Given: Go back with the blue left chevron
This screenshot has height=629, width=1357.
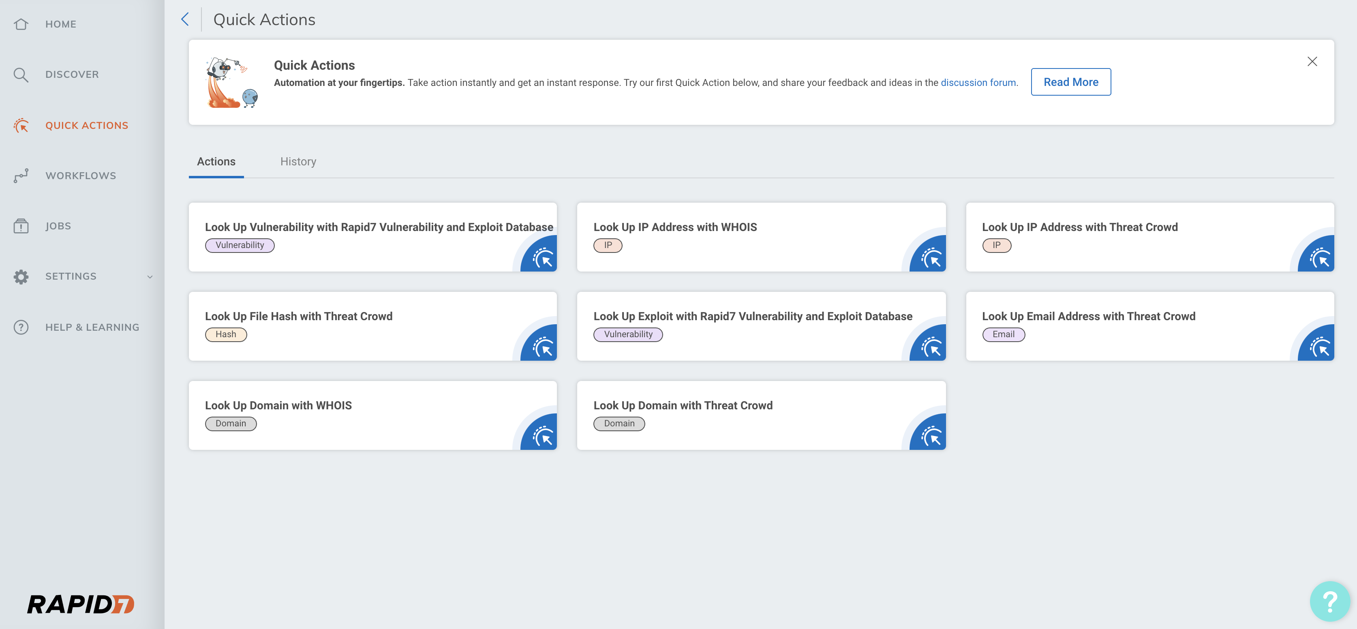Looking at the screenshot, I should tap(185, 19).
